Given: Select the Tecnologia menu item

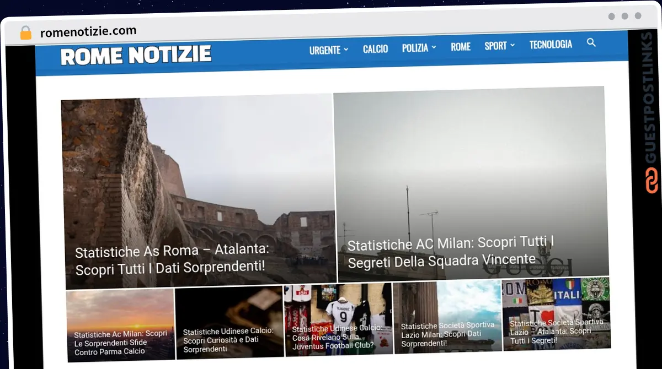Looking at the screenshot, I should (551, 45).
